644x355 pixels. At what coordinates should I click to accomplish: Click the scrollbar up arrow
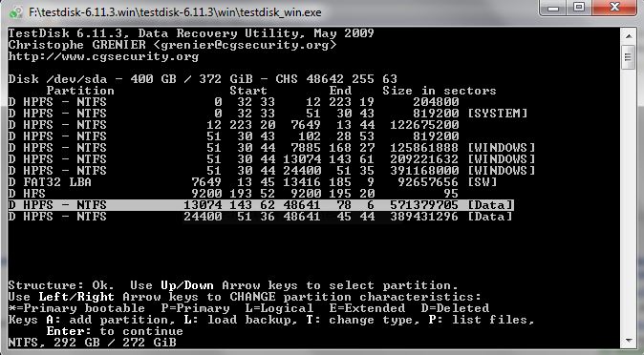(629, 36)
